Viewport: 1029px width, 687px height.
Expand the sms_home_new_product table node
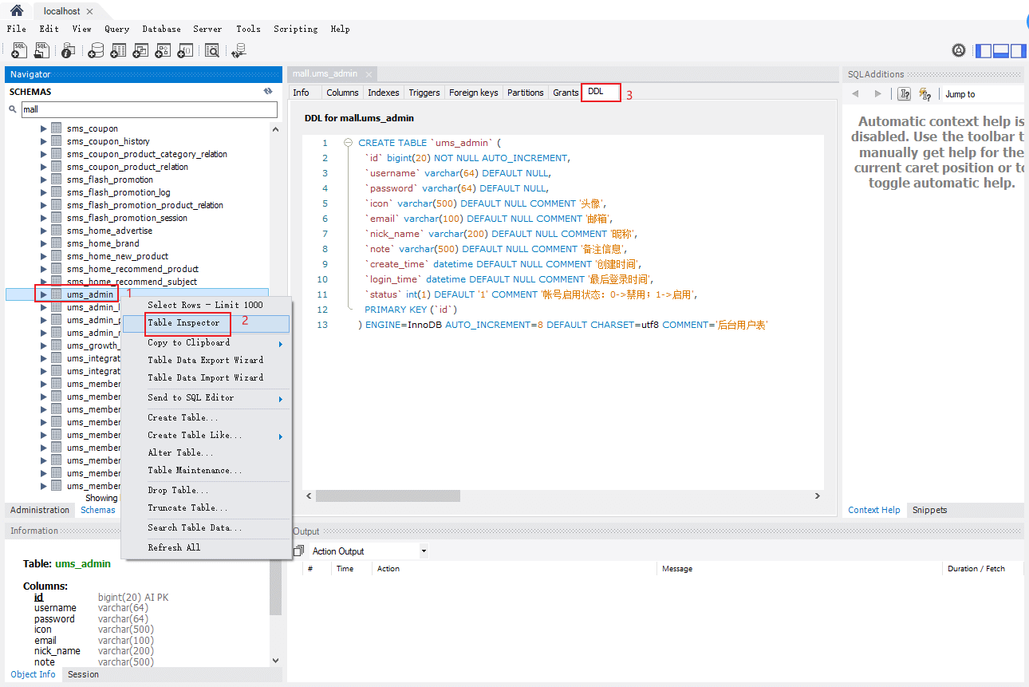pos(44,256)
